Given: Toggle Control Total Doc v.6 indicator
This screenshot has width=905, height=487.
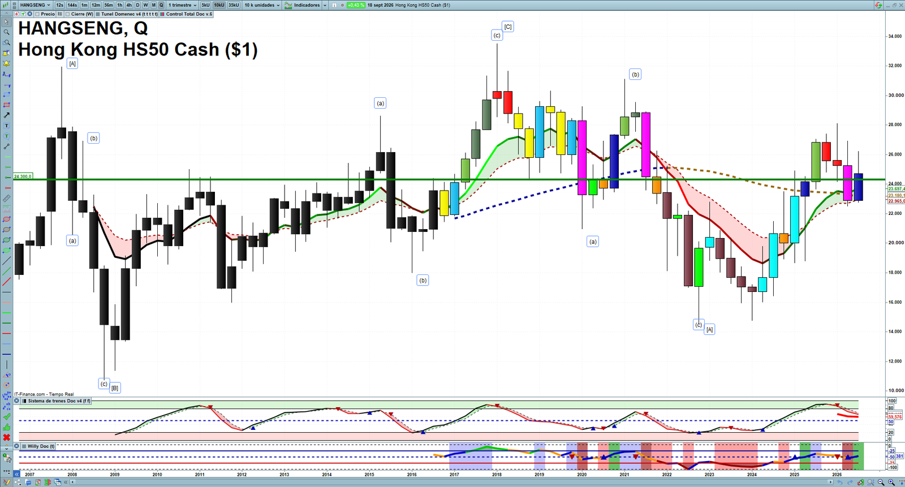Looking at the screenshot, I should 162,14.
